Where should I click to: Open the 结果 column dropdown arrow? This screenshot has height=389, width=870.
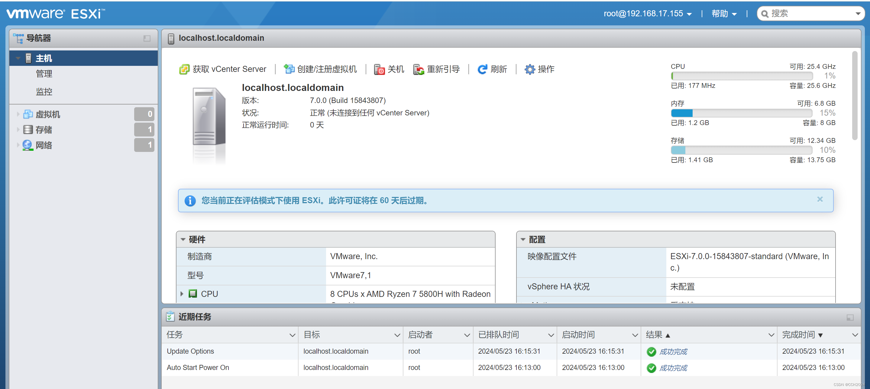pyautogui.click(x=771, y=335)
